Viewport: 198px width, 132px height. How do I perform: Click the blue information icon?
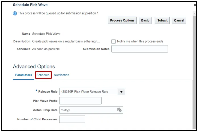15,13
